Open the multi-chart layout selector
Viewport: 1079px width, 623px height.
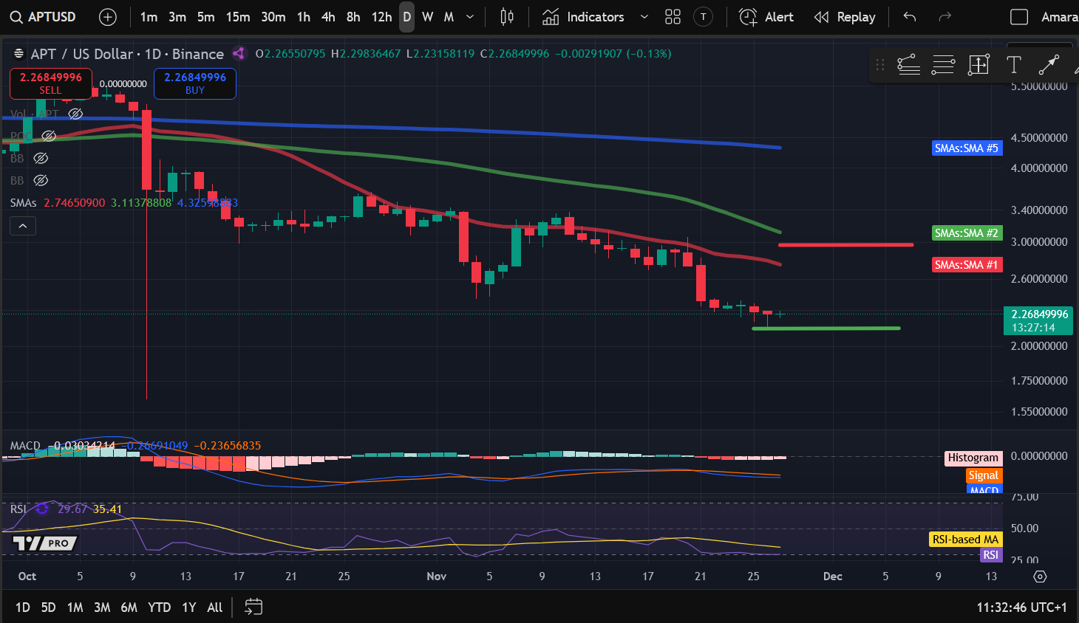point(673,16)
